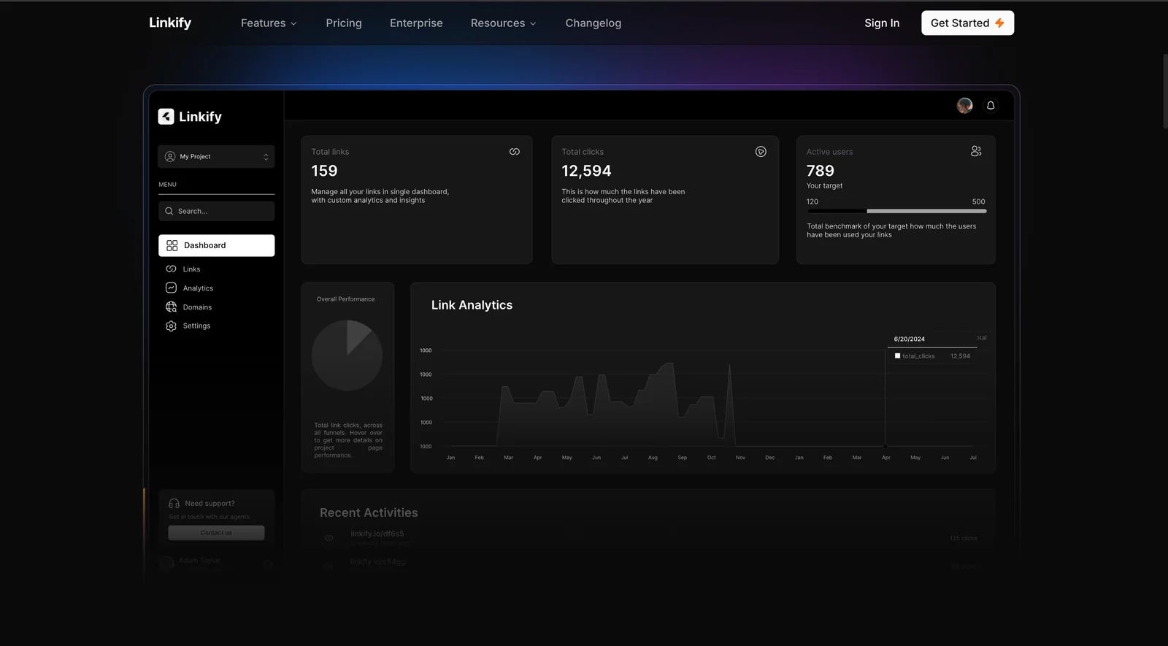Open Links in the sidebar menu

pos(191,269)
